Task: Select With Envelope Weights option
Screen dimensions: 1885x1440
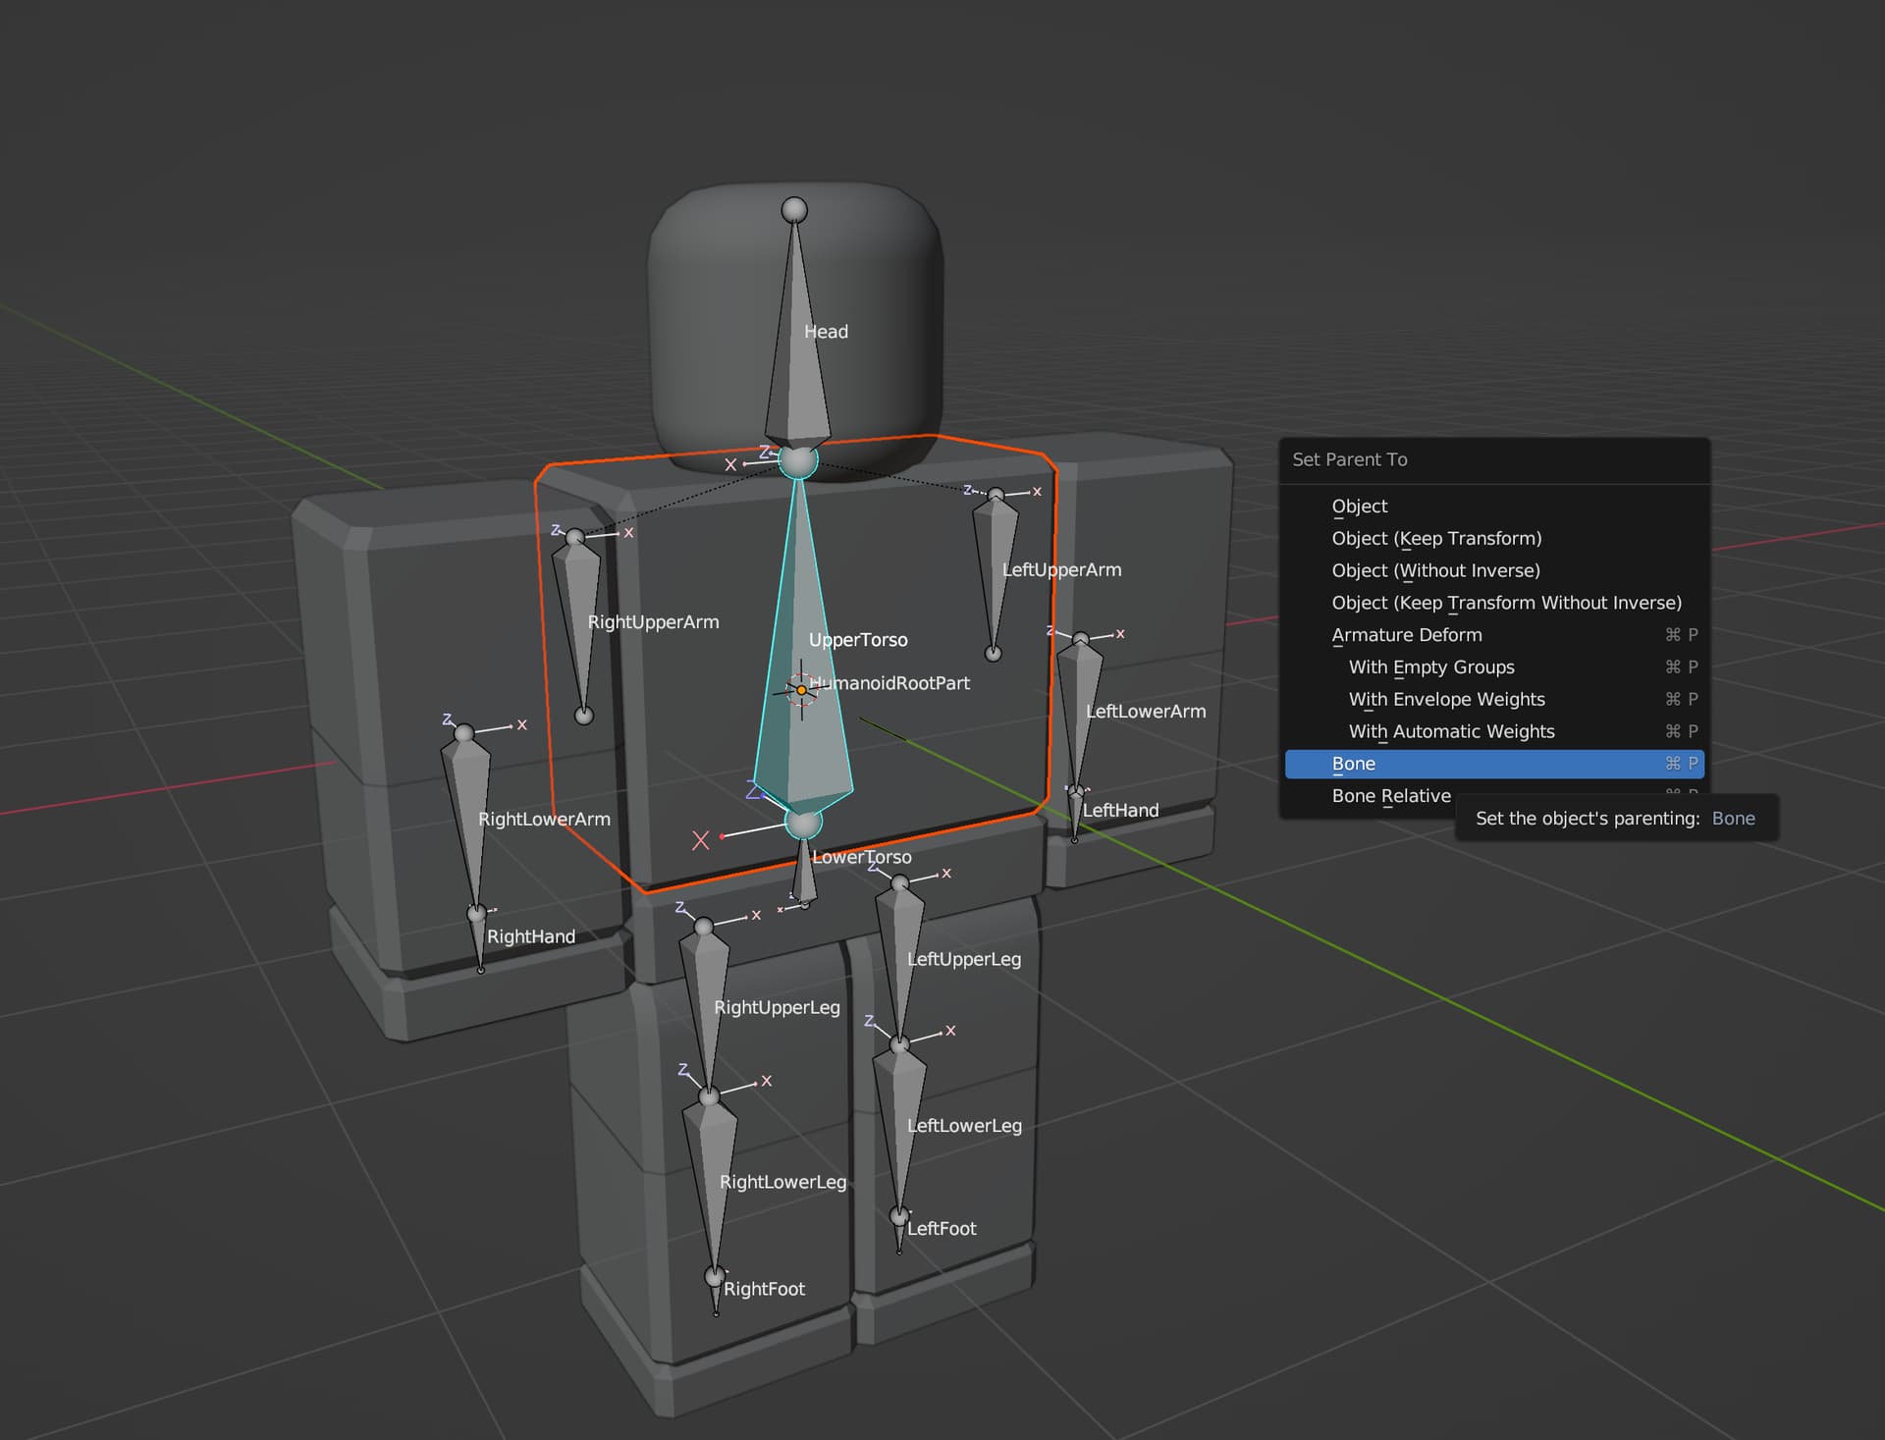Action: coord(1445,700)
